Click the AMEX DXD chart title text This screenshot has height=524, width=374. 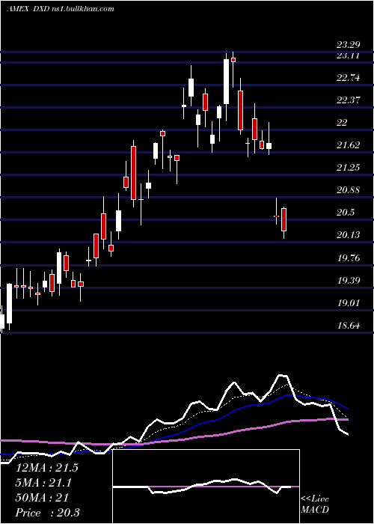point(61,9)
